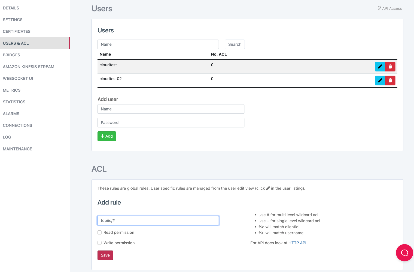
Task: Focus the user search Name field
Action: point(158,44)
